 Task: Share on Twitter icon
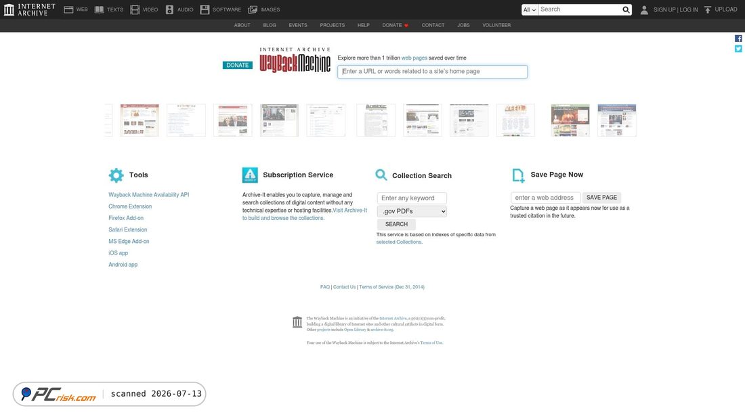click(x=738, y=49)
